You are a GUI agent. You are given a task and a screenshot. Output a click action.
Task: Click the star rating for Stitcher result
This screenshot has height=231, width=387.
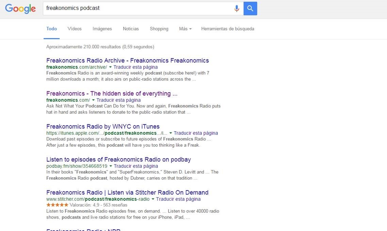pos(57,205)
